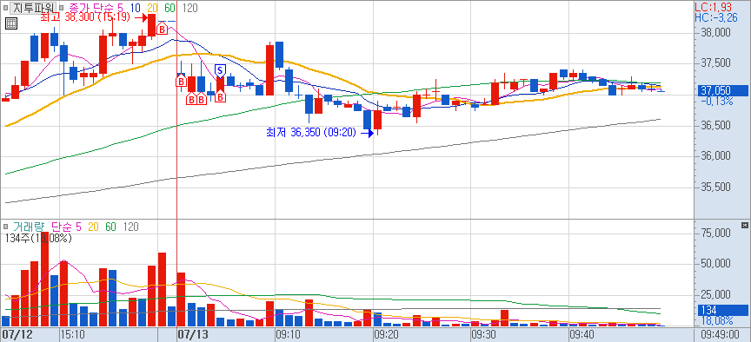Viewport: 751px width, 342px height.
Task: Click the 36,500 price axis label
Action: tap(714, 126)
